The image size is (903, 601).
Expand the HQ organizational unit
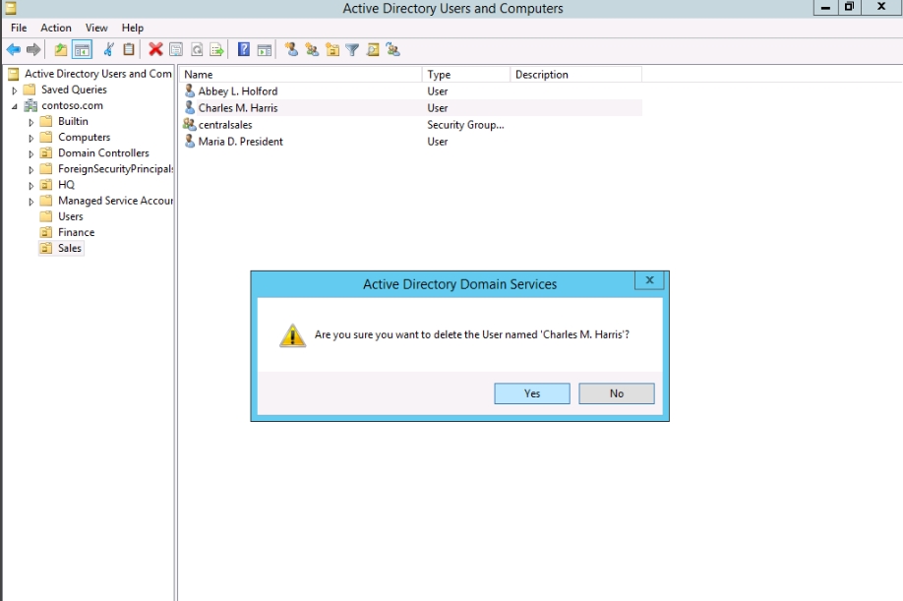point(31,185)
